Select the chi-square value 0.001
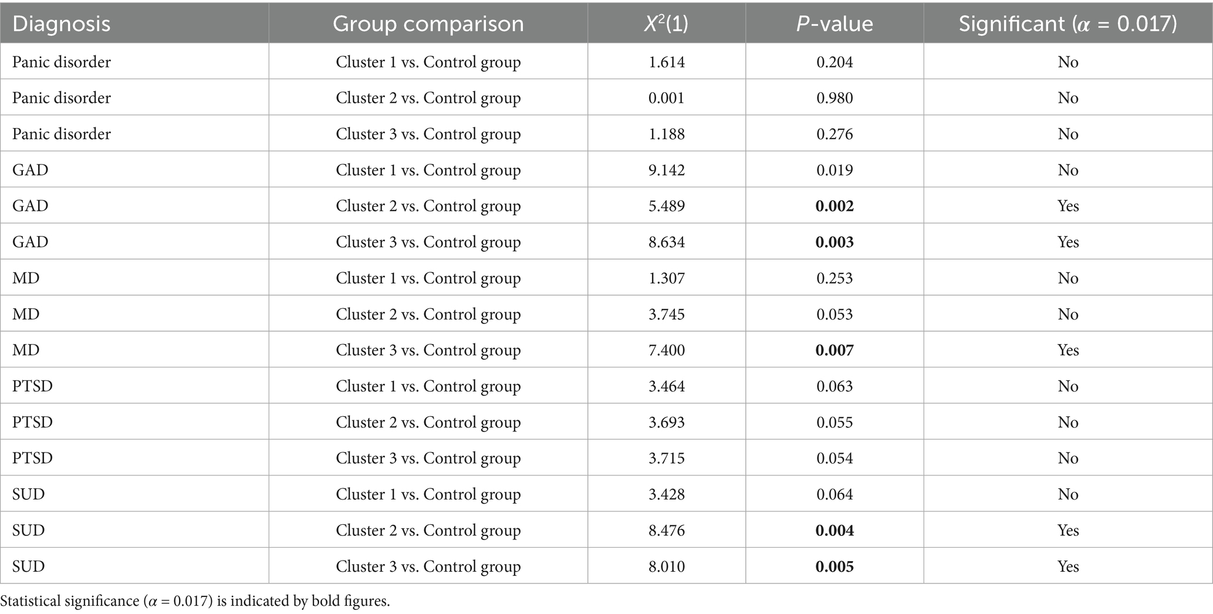The image size is (1213, 614). [x=666, y=98]
